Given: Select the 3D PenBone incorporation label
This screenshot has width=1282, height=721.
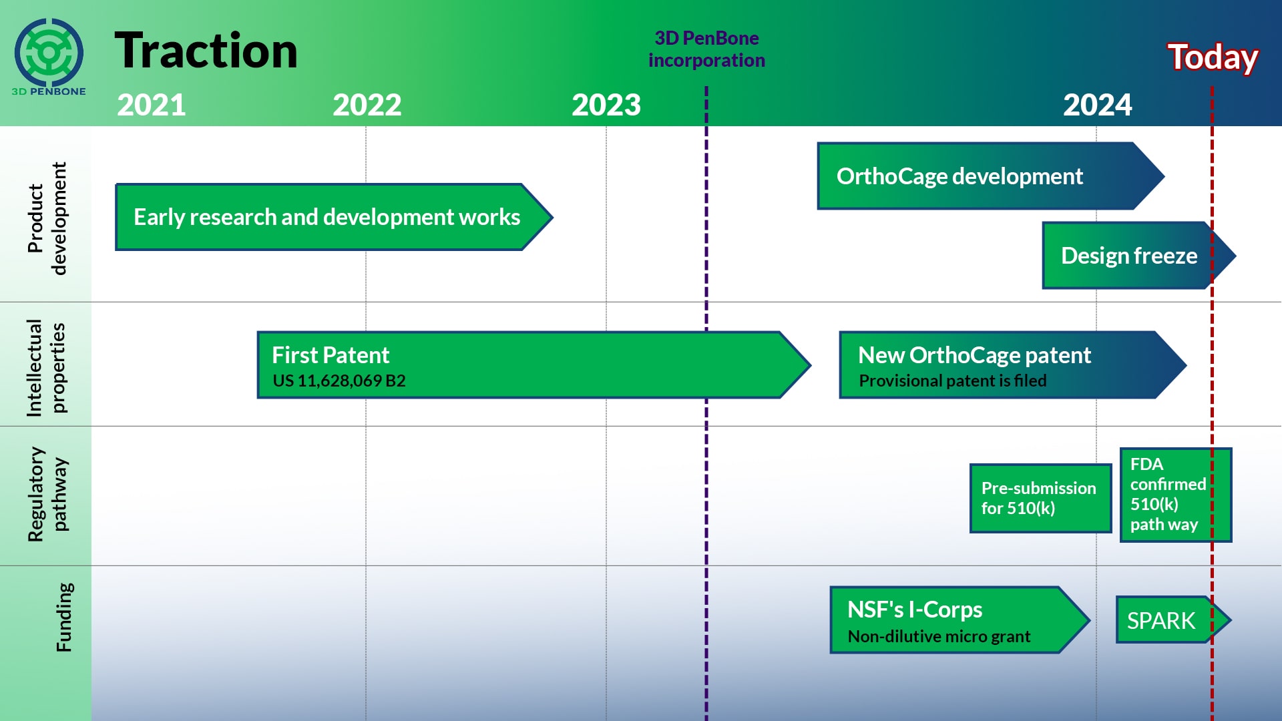Looking at the screenshot, I should click(706, 49).
